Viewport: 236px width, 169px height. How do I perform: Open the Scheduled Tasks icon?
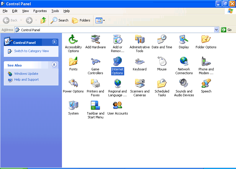[x=162, y=84]
